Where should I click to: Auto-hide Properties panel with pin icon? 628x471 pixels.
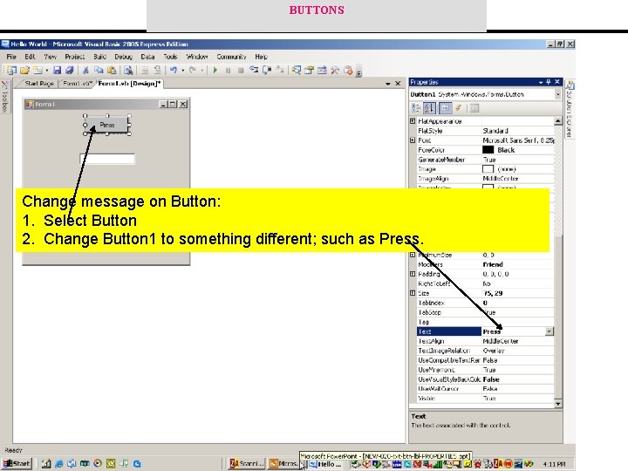coord(549,82)
